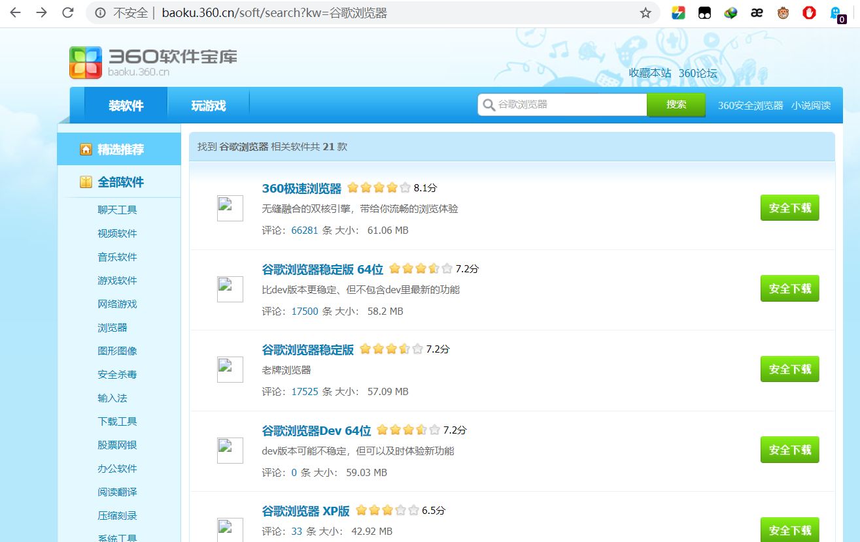The image size is (860, 542).
Task: Go back with the browser back arrow
Action: 16,13
